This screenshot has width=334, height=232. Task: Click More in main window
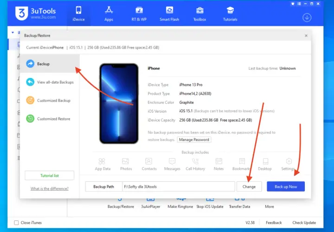tap(270, 206)
